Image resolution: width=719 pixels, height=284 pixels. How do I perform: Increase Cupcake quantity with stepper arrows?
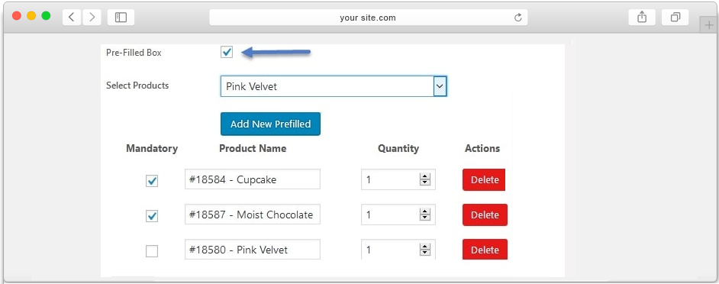(425, 177)
